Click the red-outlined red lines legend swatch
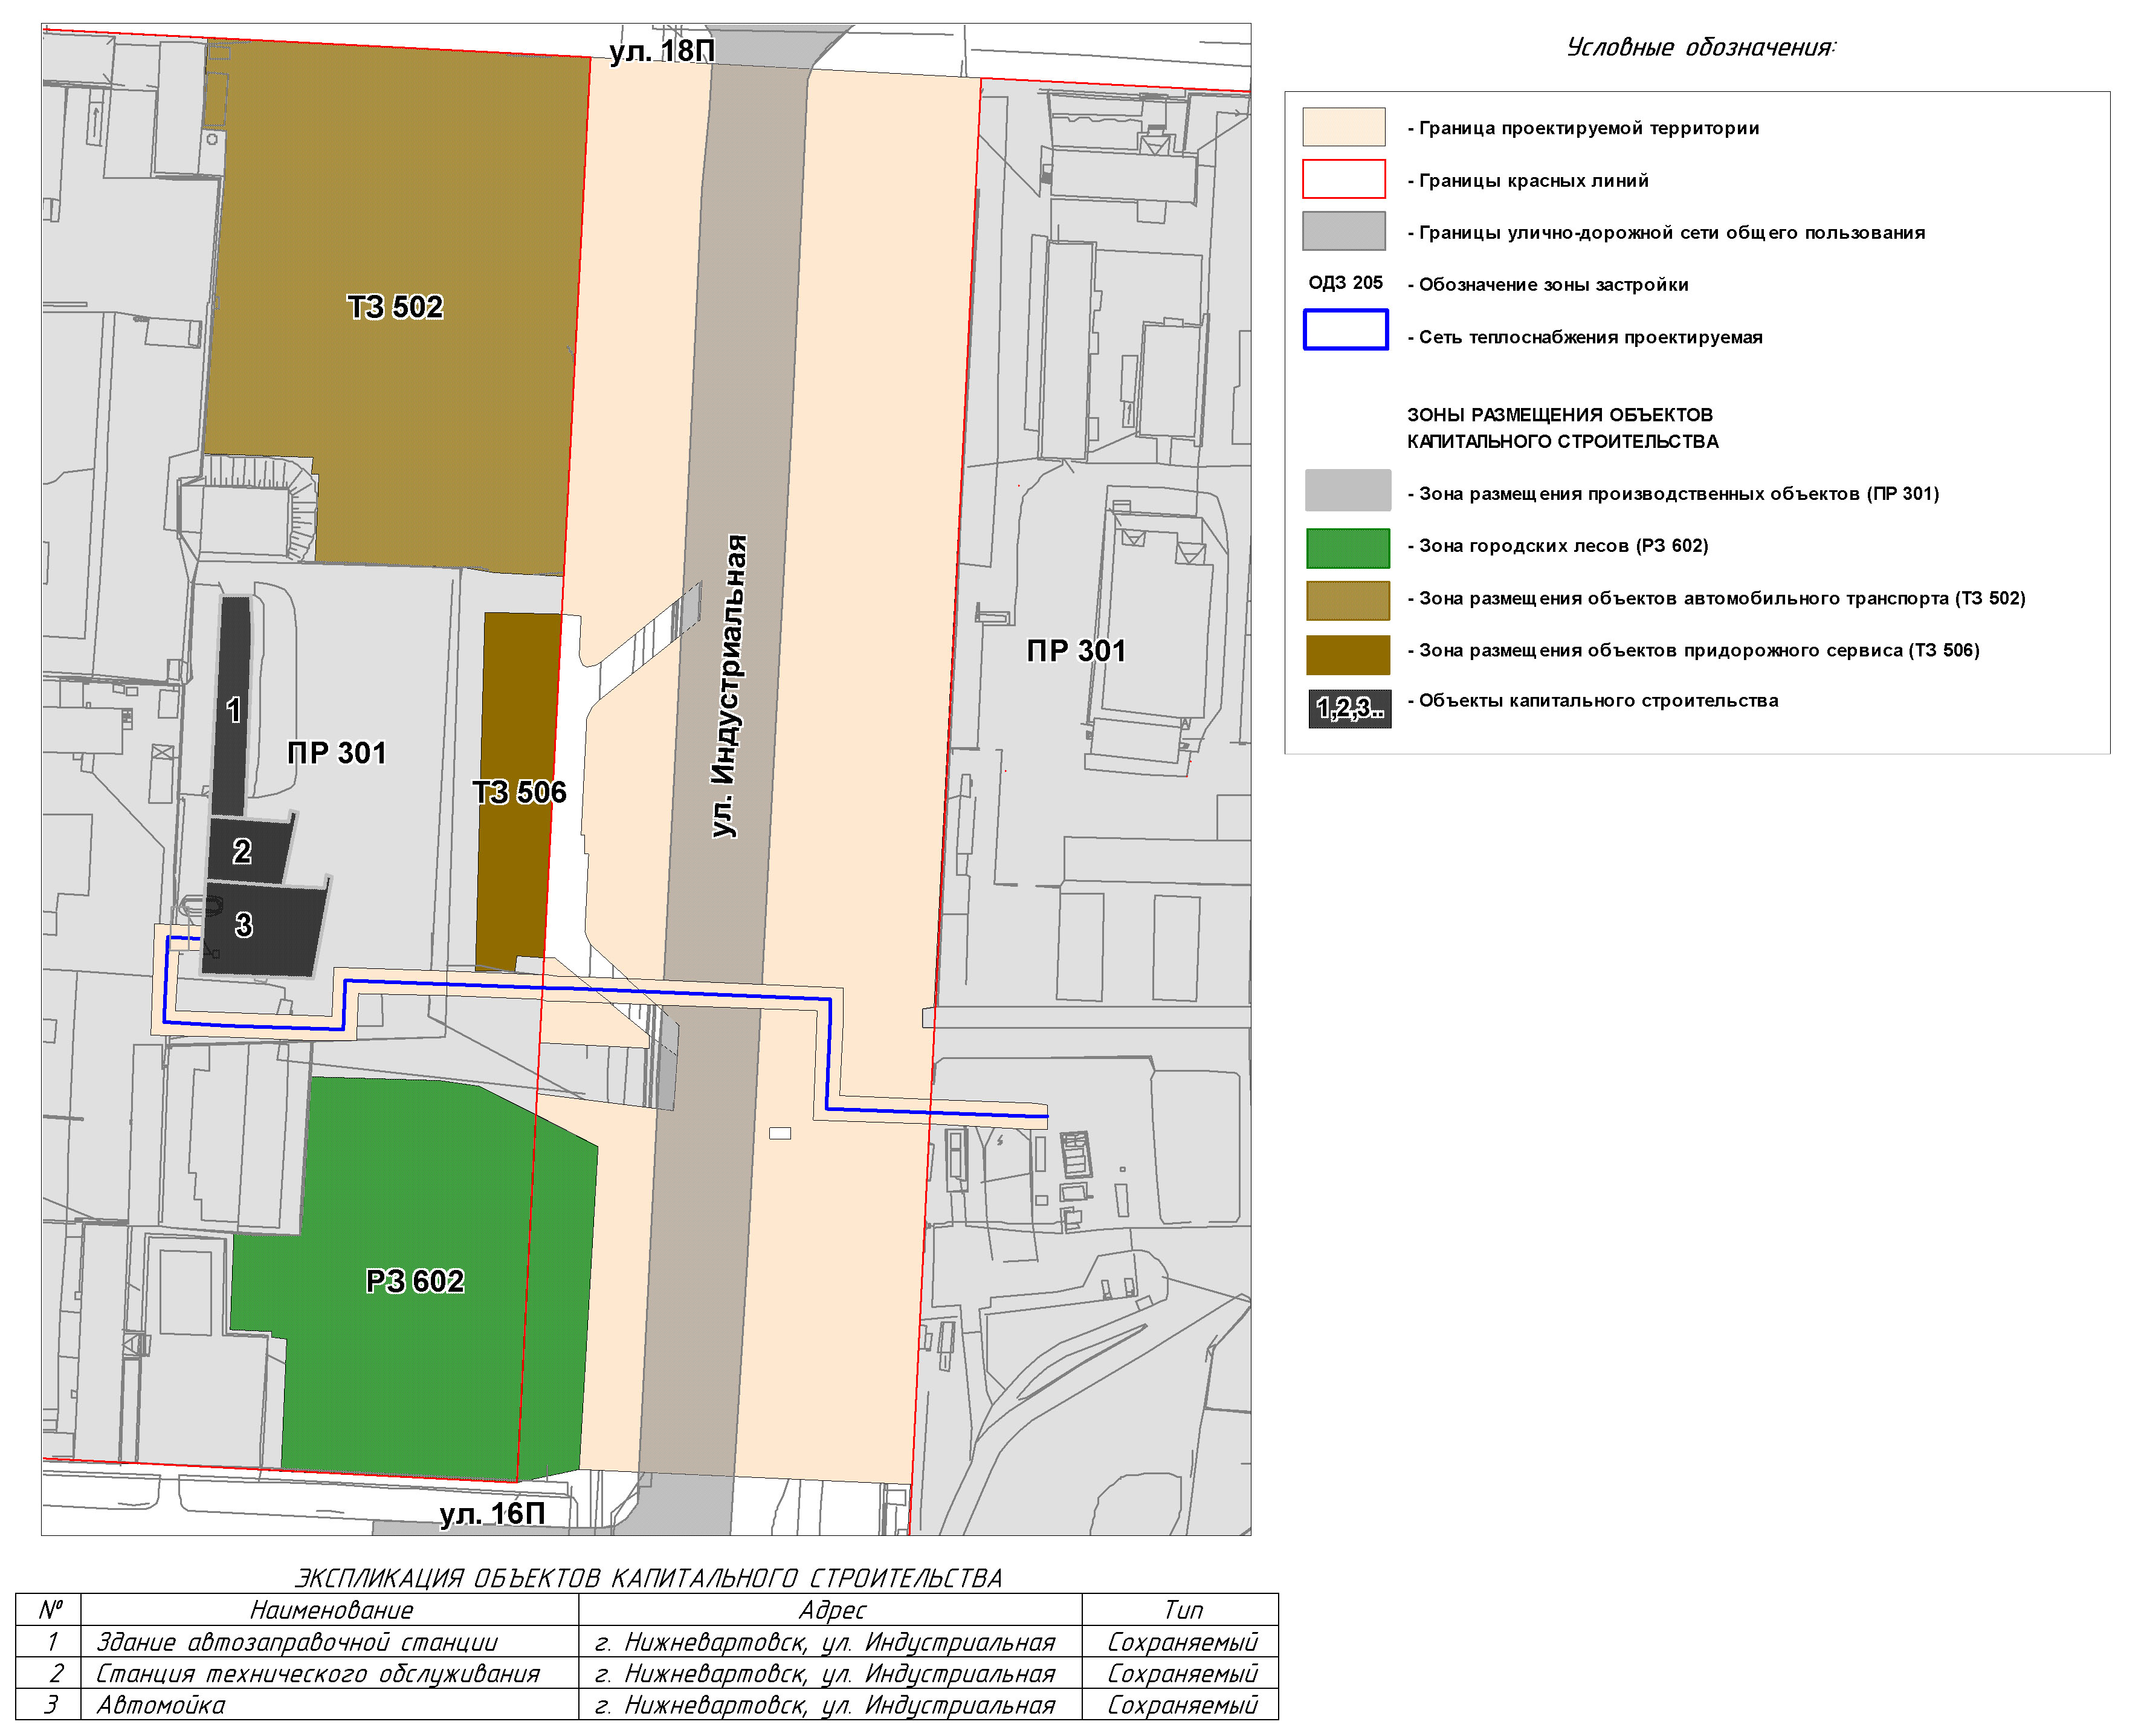 (1343, 179)
